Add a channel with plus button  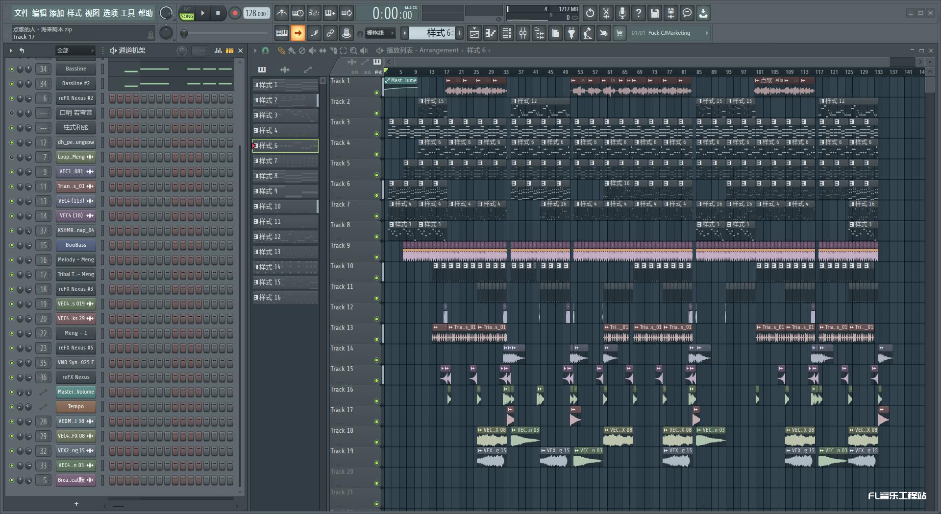[x=76, y=504]
